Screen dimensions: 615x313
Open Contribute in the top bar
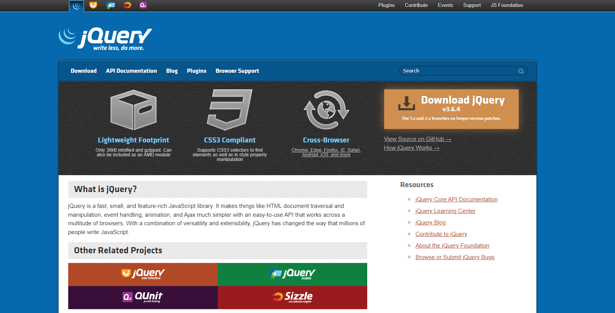click(416, 5)
